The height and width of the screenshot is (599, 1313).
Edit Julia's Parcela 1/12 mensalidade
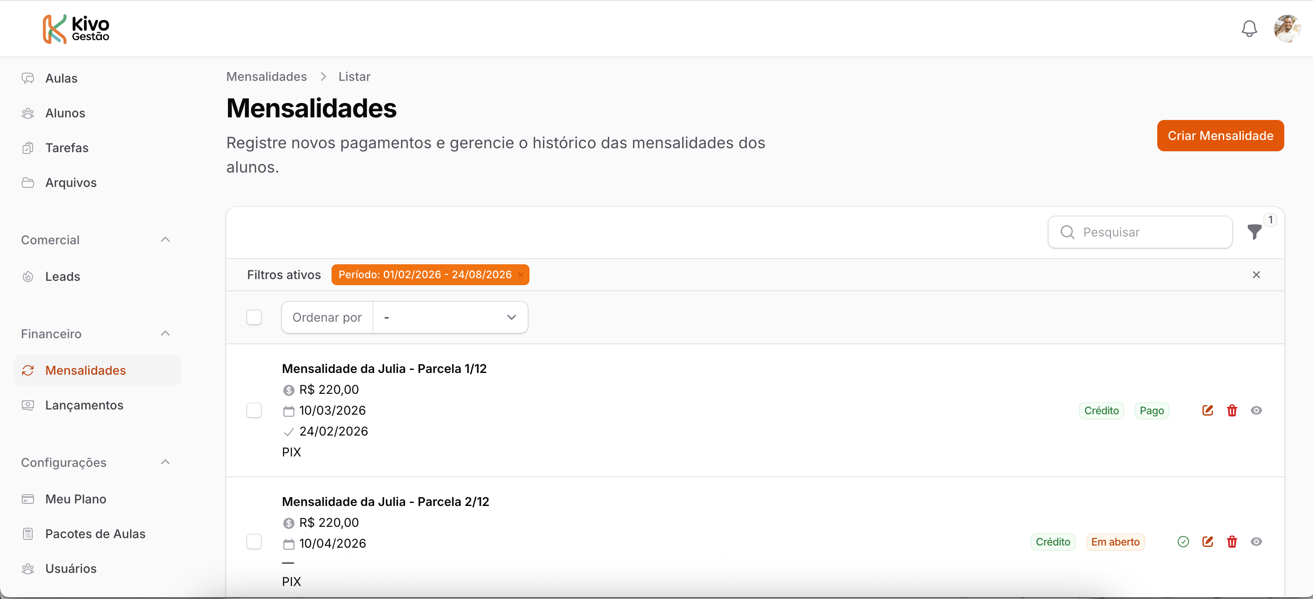pos(1207,410)
